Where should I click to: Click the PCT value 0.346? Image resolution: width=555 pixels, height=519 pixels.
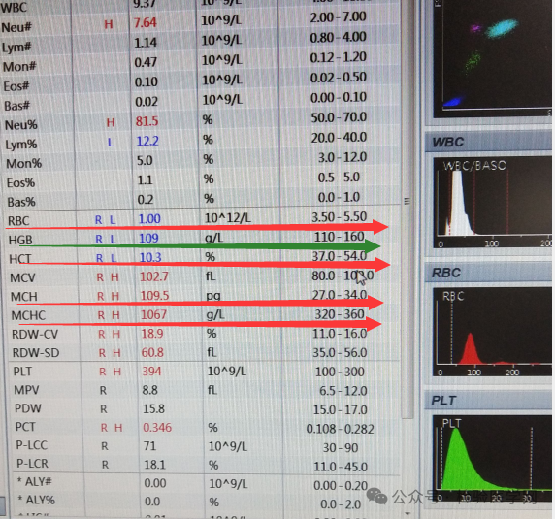click(x=157, y=428)
